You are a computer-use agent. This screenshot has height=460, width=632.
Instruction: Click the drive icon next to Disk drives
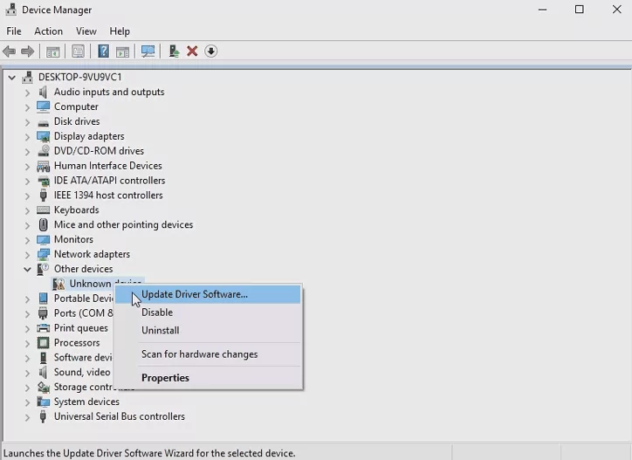point(43,122)
